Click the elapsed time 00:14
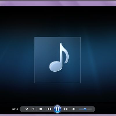This screenshot has height=116, width=116. 15,109
